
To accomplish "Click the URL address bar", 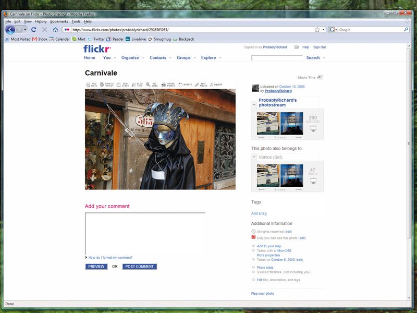I will (192, 30).
